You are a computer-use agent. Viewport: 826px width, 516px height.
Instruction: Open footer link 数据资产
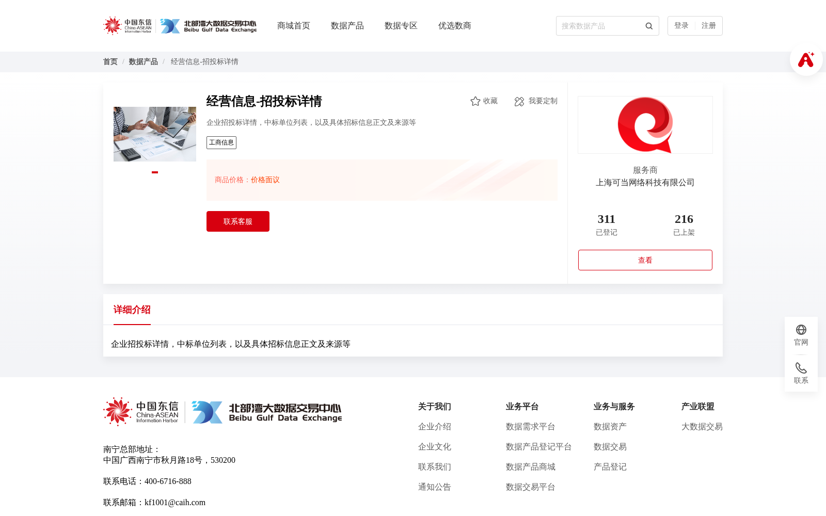tap(610, 427)
